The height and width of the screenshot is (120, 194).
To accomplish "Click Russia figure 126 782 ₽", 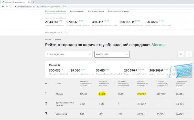I will [152, 22].
